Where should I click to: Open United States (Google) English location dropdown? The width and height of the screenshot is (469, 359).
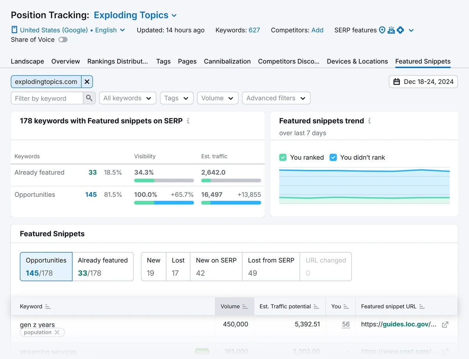tap(72, 30)
